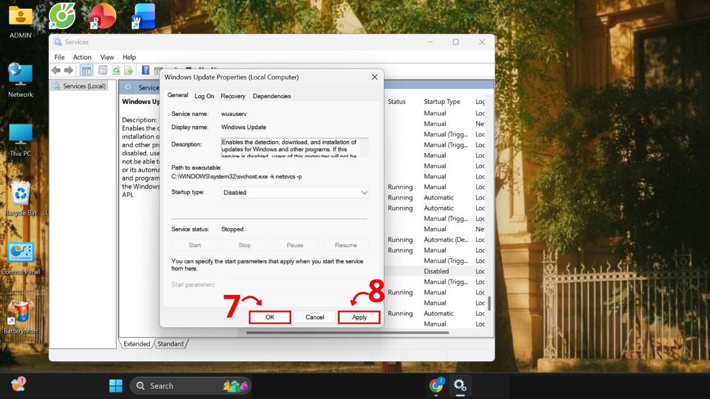Screen dimensions: 710x399
Task: Toggle the Show/Hide Console Tree icon
Action: [x=86, y=70]
